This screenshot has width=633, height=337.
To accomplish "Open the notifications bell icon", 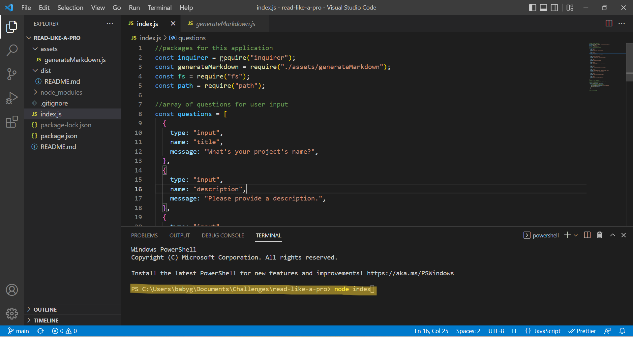I will click(622, 331).
